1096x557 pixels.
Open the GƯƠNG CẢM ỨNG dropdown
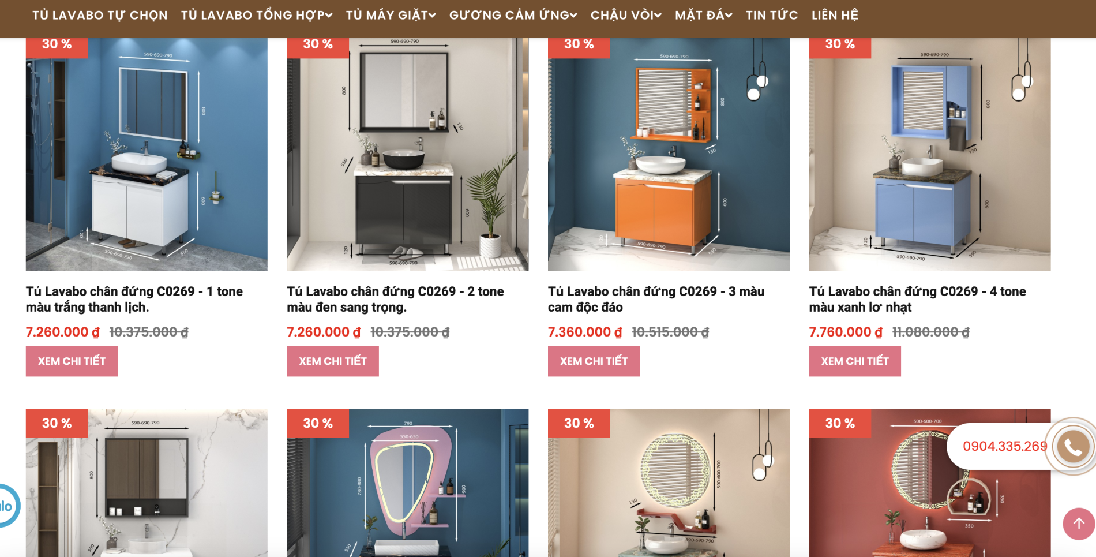coord(513,16)
